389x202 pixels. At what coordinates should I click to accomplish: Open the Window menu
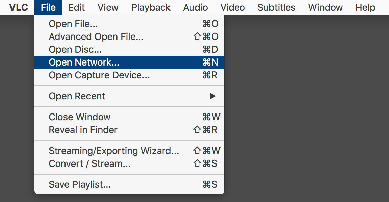(x=325, y=7)
